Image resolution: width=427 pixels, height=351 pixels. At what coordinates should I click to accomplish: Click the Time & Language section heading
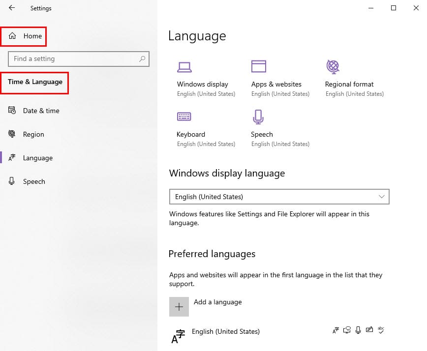click(x=35, y=82)
